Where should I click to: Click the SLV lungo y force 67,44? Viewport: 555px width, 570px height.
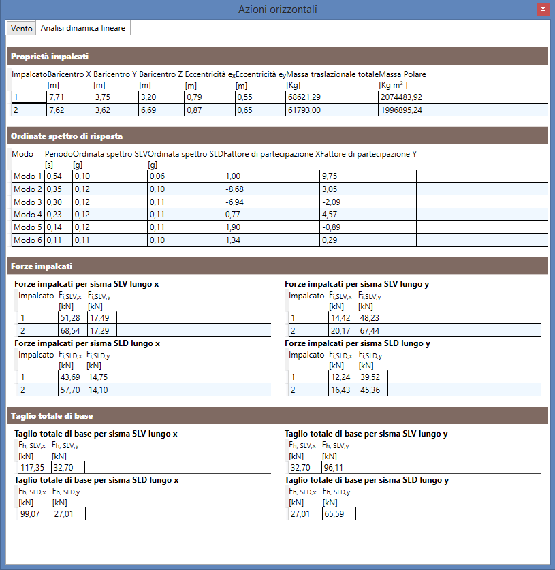point(372,331)
